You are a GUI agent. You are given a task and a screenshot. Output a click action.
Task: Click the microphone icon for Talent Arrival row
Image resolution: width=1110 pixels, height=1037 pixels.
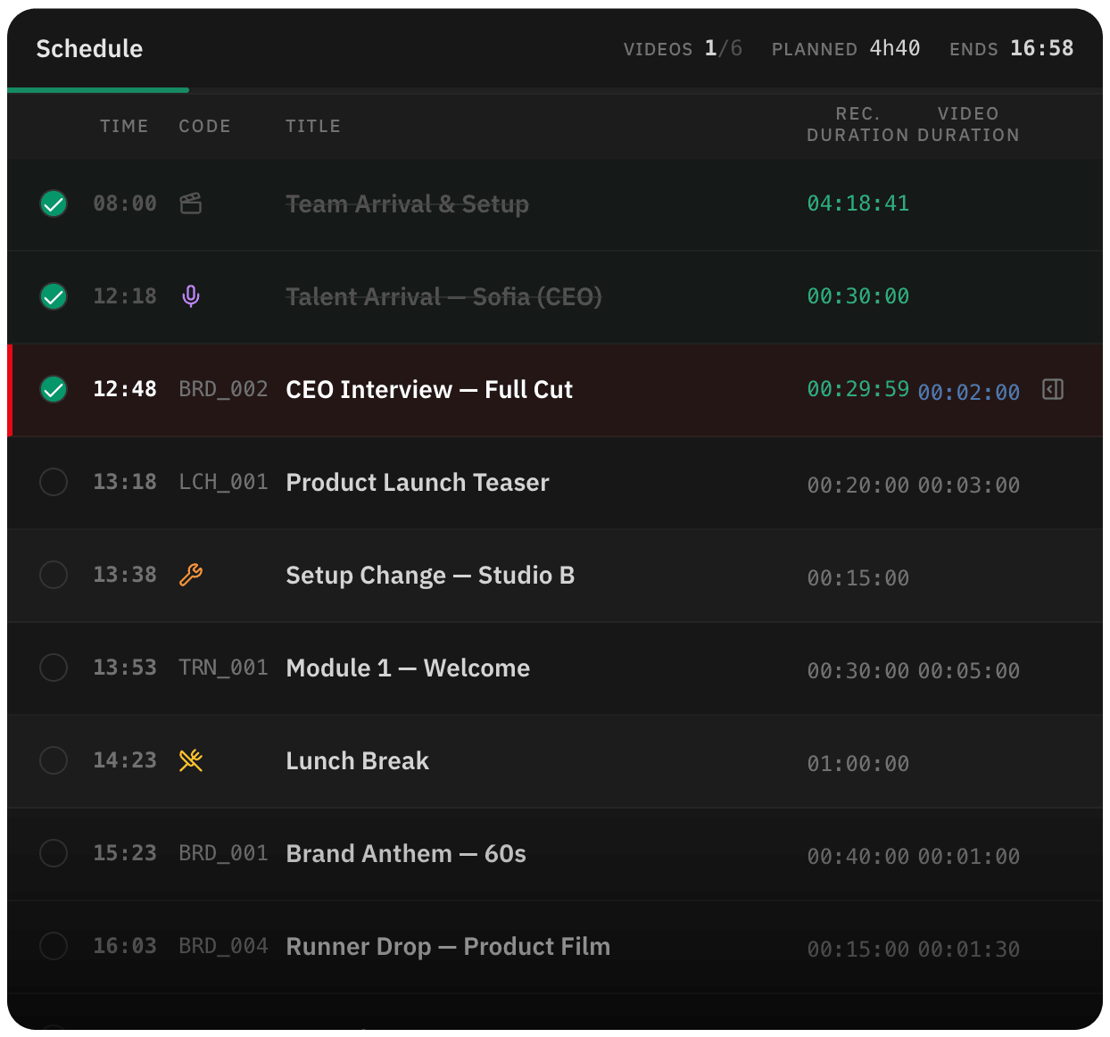pos(191,296)
